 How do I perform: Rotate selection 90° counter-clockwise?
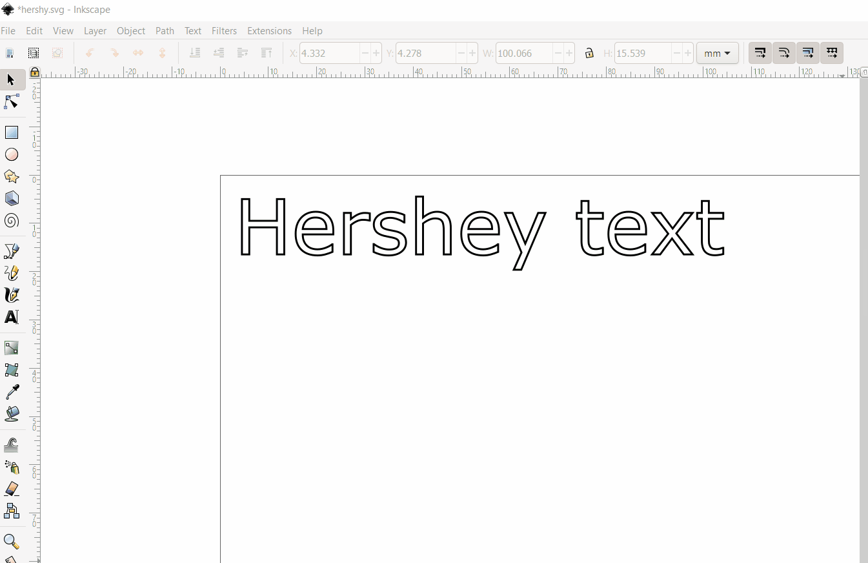90,53
